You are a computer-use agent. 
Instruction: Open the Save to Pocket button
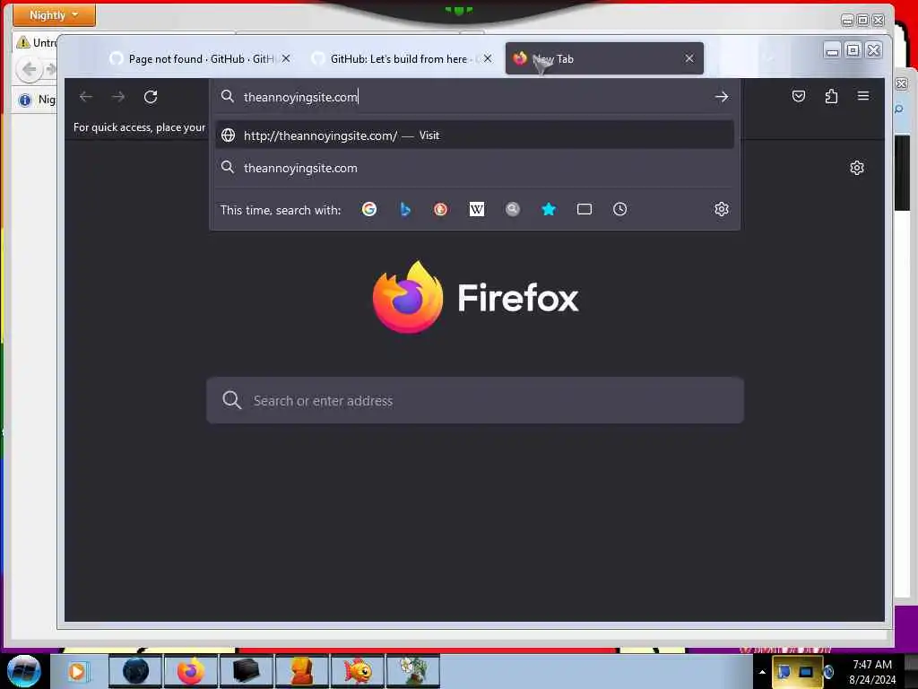pos(799,96)
